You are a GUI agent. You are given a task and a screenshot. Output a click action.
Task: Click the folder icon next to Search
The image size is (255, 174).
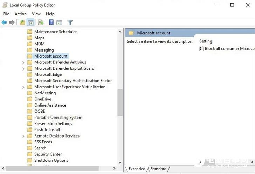click(29, 148)
